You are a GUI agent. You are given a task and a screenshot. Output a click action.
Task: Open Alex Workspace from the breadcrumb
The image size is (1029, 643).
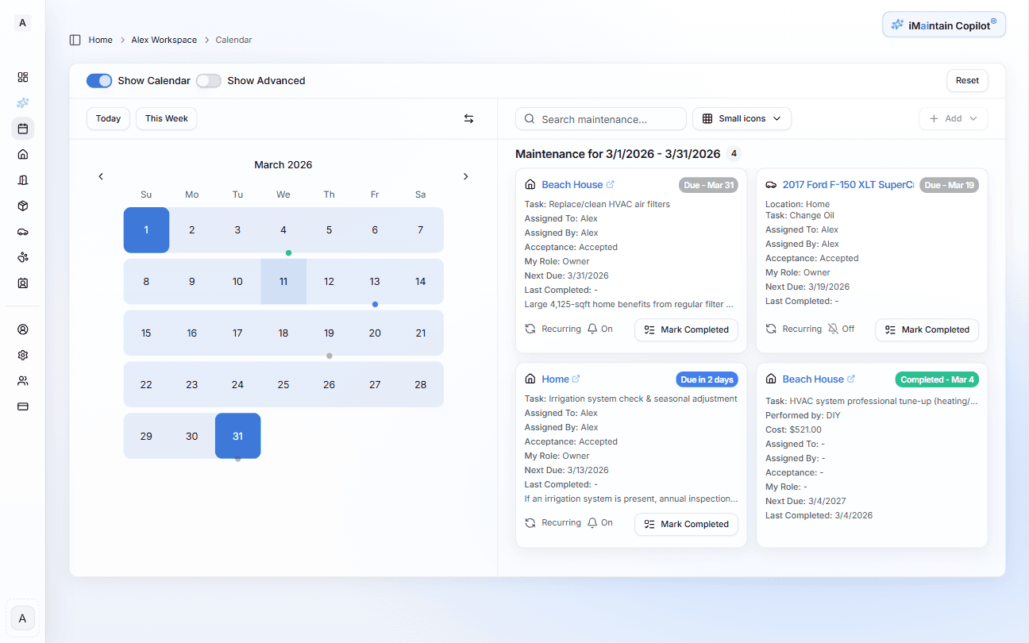coord(164,40)
